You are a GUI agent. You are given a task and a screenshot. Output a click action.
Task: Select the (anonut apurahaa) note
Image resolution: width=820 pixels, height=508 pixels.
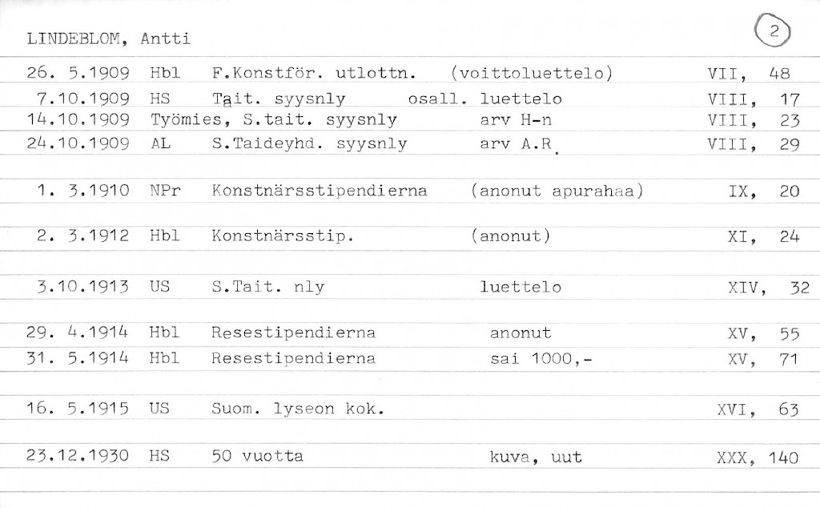(x=558, y=192)
